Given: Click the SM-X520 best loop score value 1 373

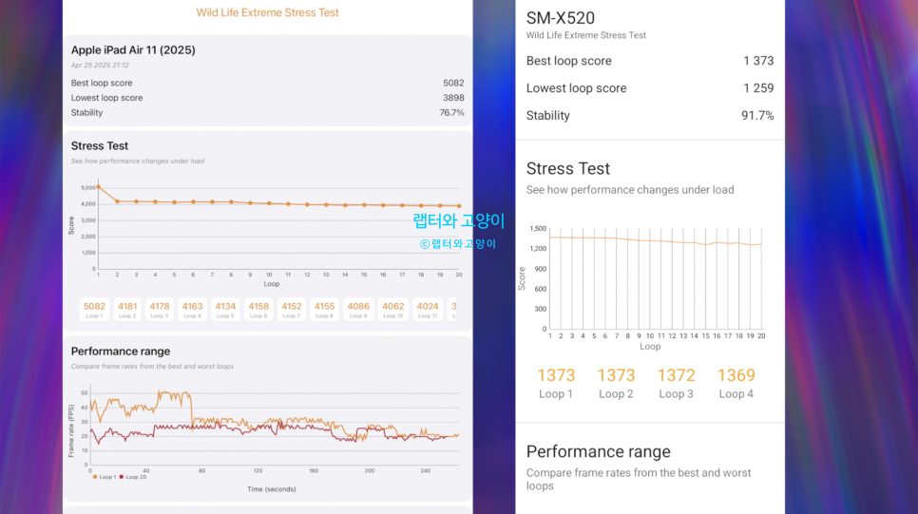Looking at the screenshot, I should (x=758, y=61).
